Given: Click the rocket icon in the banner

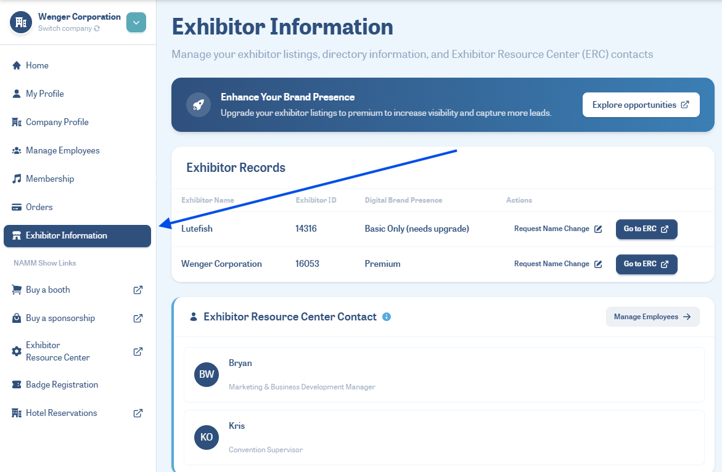Looking at the screenshot, I should (199, 105).
